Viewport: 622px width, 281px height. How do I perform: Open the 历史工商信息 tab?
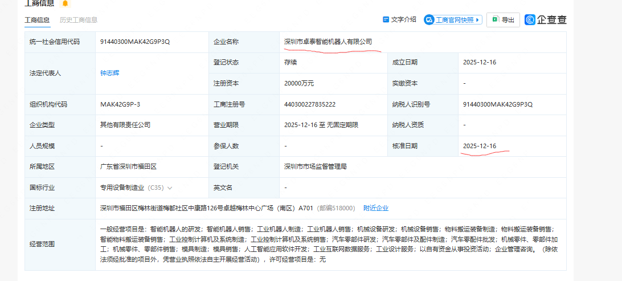tap(79, 20)
